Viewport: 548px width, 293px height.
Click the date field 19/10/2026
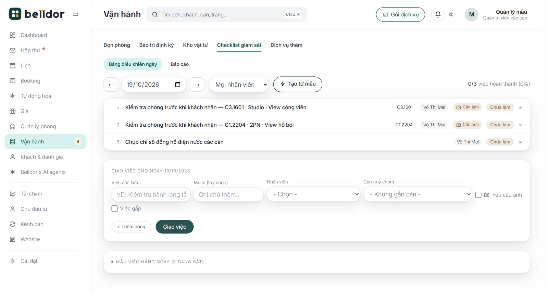pos(154,85)
